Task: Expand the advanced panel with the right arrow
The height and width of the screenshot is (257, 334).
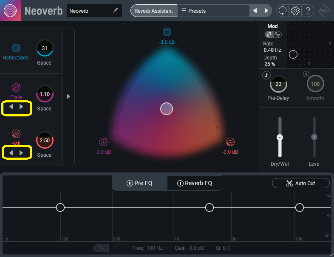Action: tap(68, 96)
